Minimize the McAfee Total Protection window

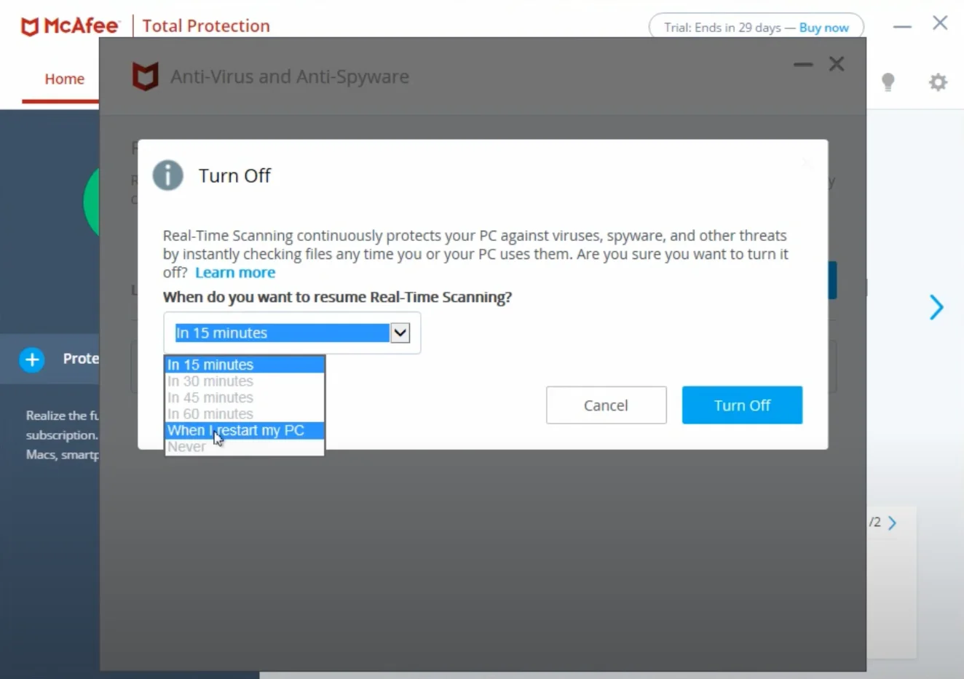click(902, 27)
